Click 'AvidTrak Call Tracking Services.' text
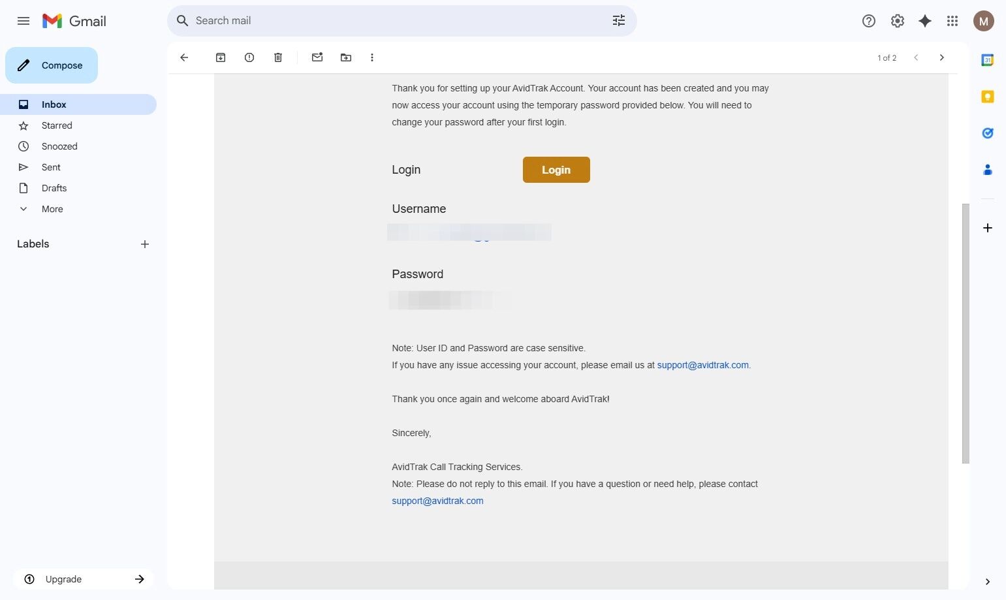1006x600 pixels. pos(457,467)
